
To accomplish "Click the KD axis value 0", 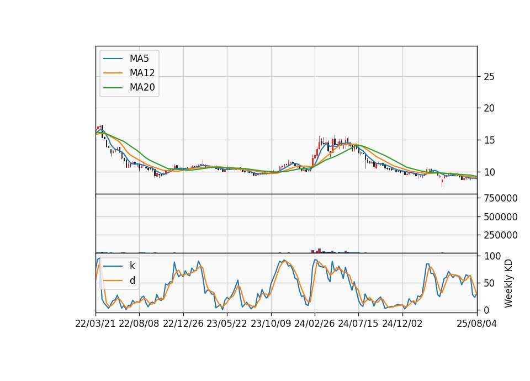I will pyautogui.click(x=486, y=310).
